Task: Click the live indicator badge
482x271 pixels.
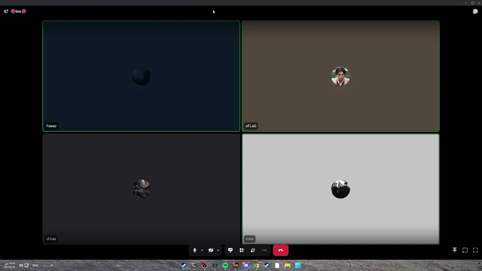Action: click(x=18, y=11)
